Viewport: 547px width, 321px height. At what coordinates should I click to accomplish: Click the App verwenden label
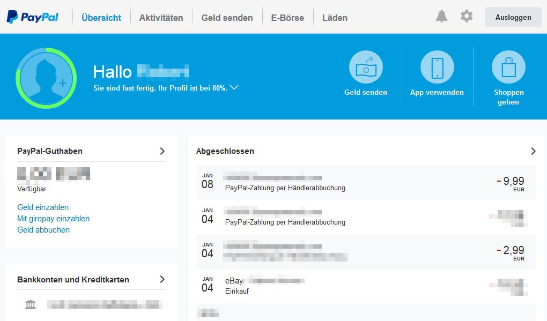coord(437,92)
